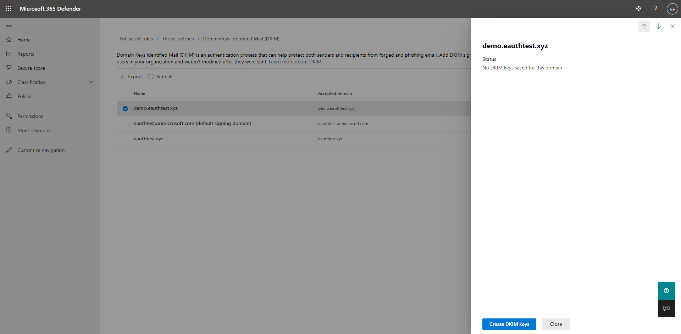
Task: Open Secure score in the navigation
Action: [x=31, y=68]
